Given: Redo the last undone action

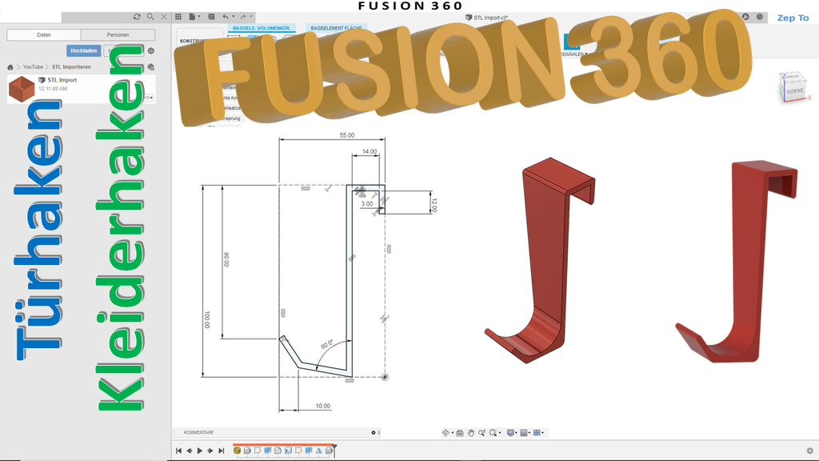Looking at the screenshot, I should coord(243,17).
